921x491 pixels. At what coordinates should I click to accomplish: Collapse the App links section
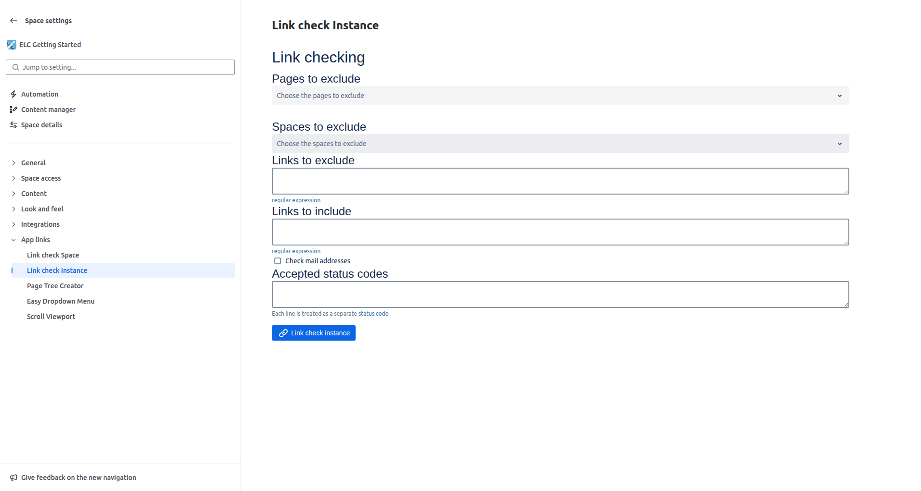(x=13, y=240)
